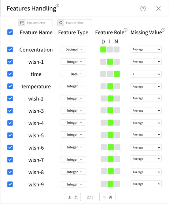
Task: Click the Feature Filter input field
Action: pyautogui.click(x=78, y=23)
